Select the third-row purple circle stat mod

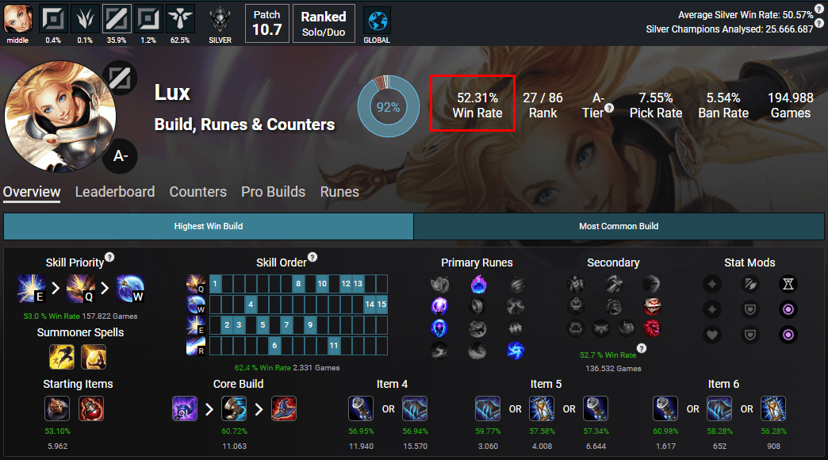coord(788,335)
